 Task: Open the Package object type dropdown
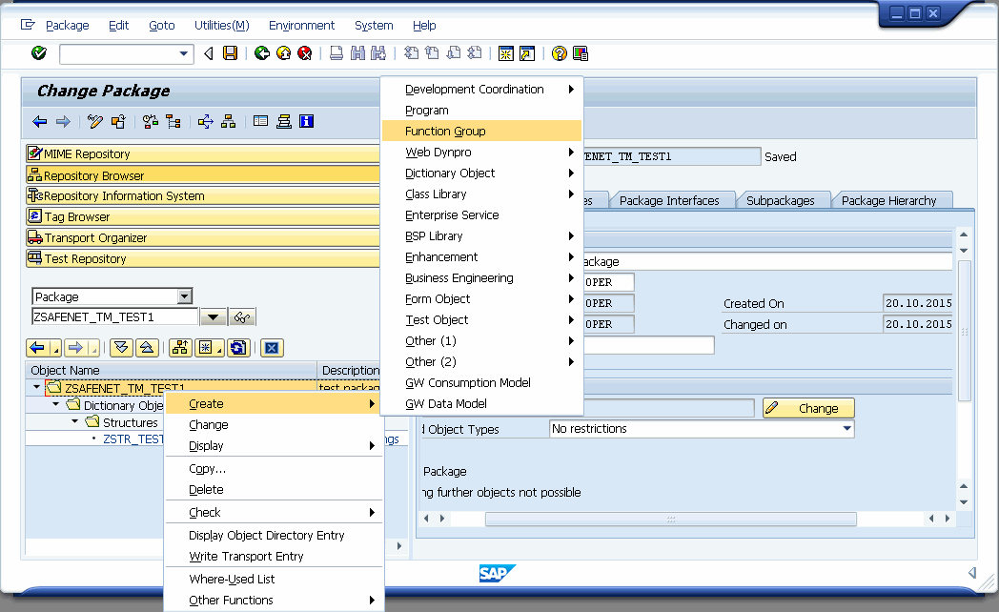tap(185, 296)
